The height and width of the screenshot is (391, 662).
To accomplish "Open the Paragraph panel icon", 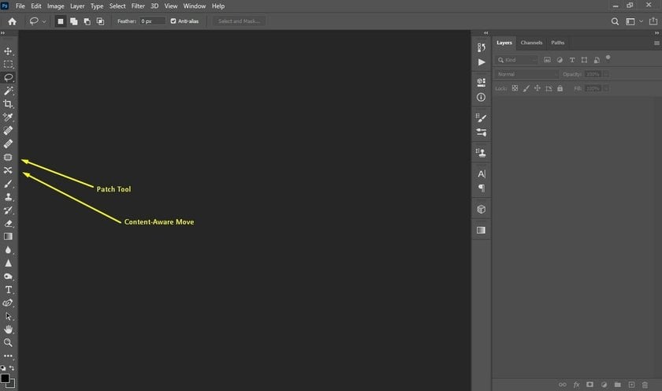I will (x=482, y=188).
